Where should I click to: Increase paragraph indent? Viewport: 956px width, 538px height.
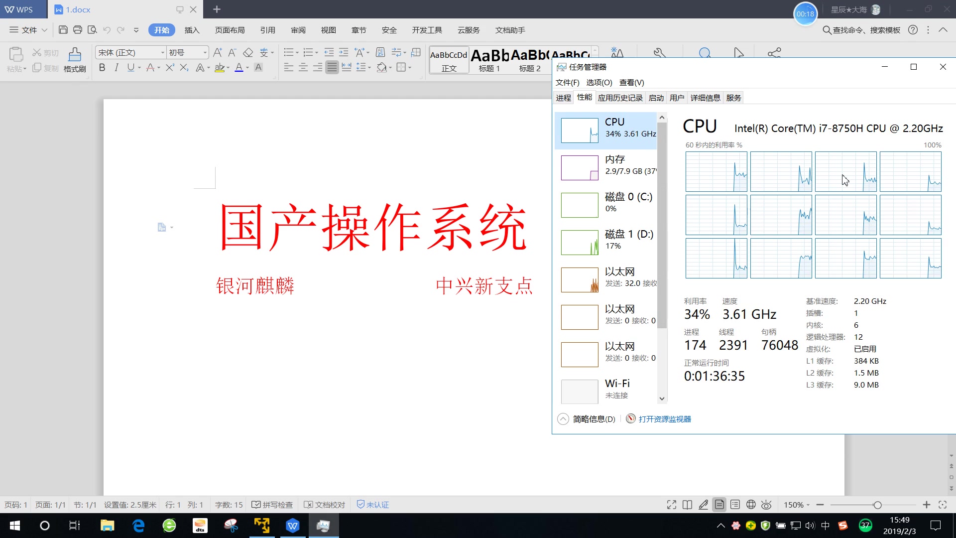(x=344, y=52)
